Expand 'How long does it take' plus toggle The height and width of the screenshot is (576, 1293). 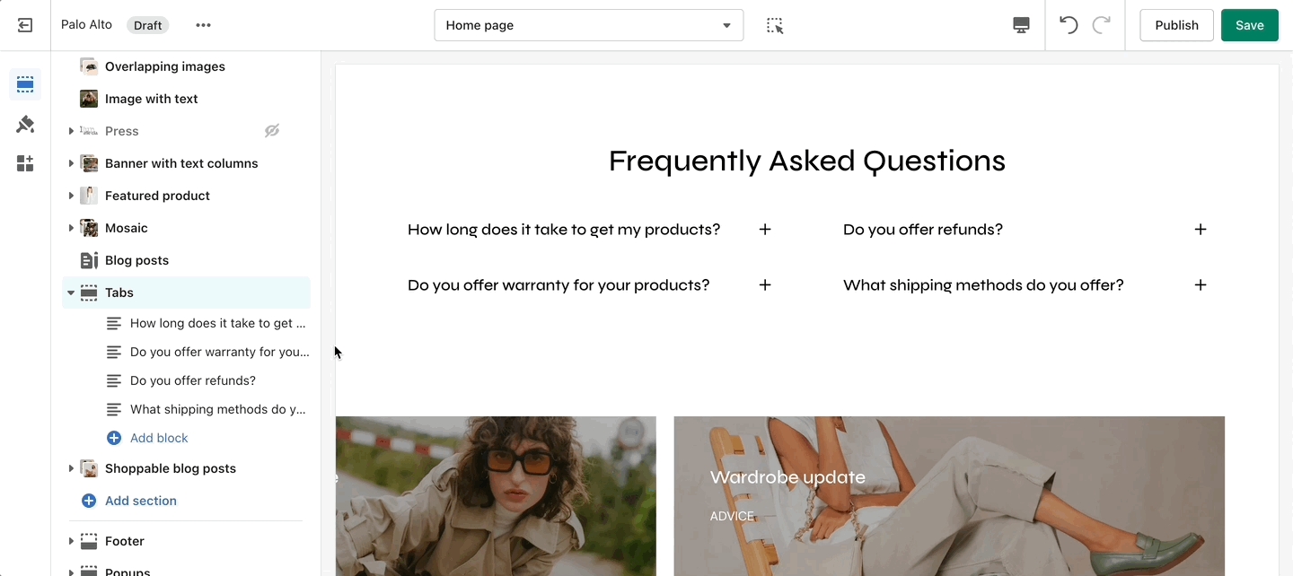(765, 230)
